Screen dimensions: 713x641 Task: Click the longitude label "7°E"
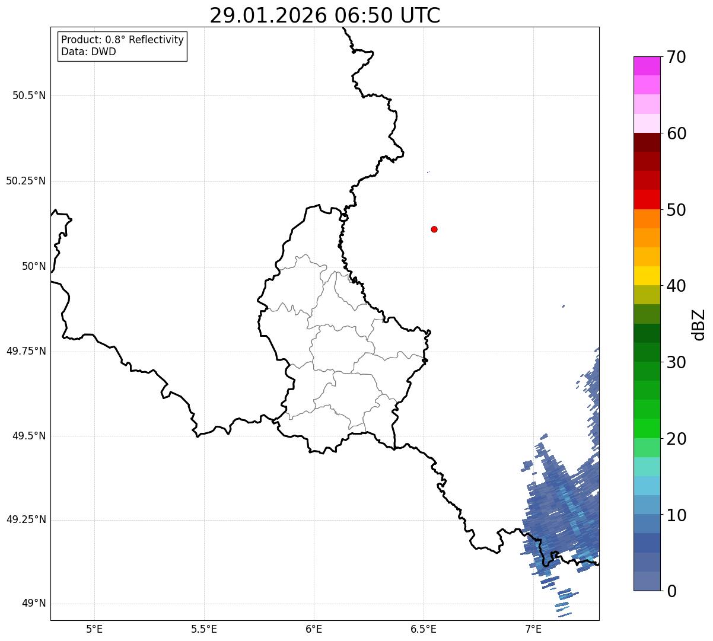tap(533, 629)
